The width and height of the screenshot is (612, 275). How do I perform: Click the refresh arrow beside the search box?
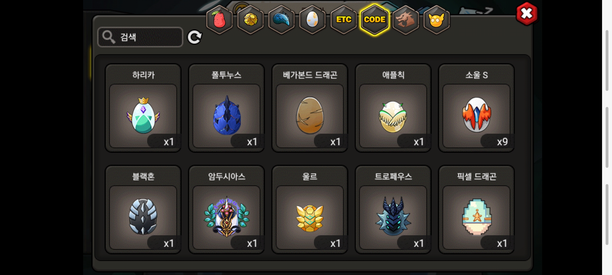click(x=195, y=37)
